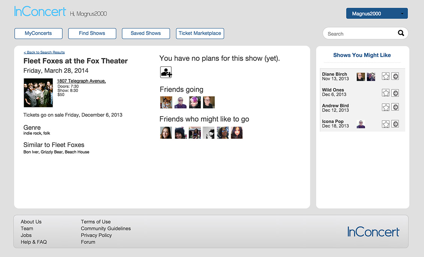424x257 pixels.
Task: Click the 'Doors: 7:30' text
Action: click(x=68, y=86)
